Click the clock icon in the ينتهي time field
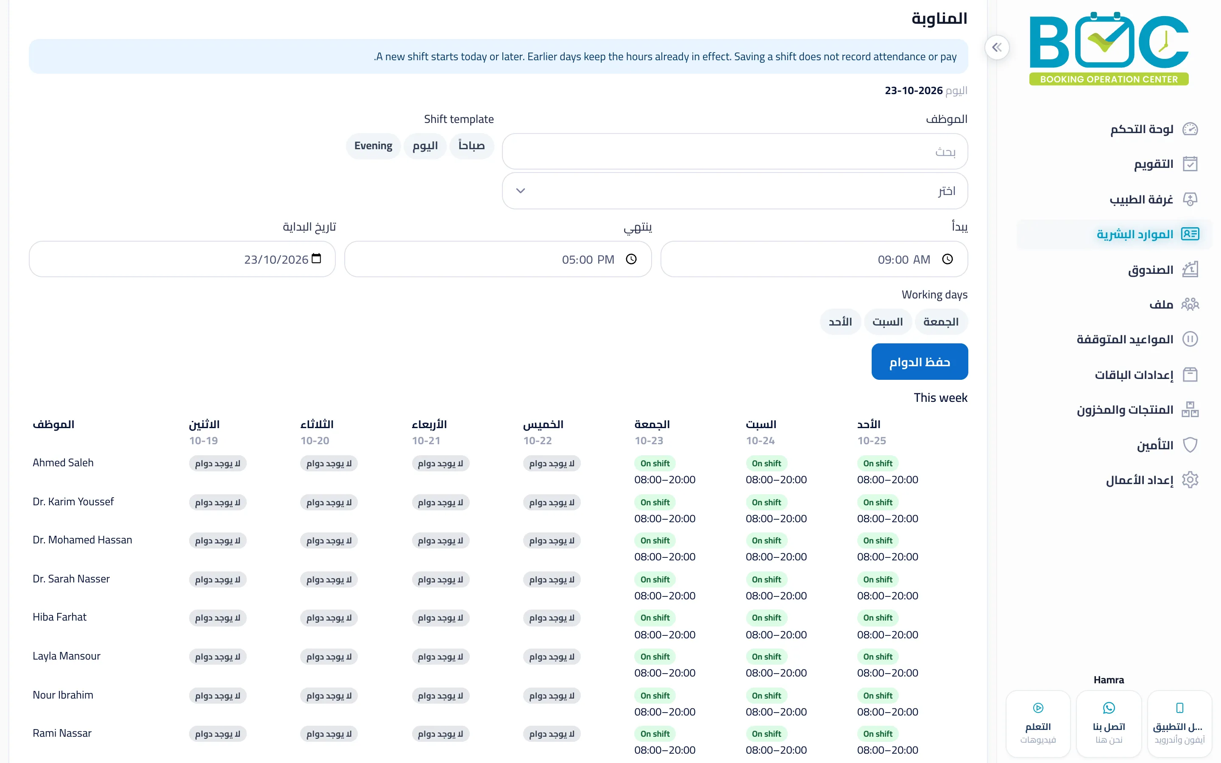This screenshot has height=763, width=1221. [631, 259]
